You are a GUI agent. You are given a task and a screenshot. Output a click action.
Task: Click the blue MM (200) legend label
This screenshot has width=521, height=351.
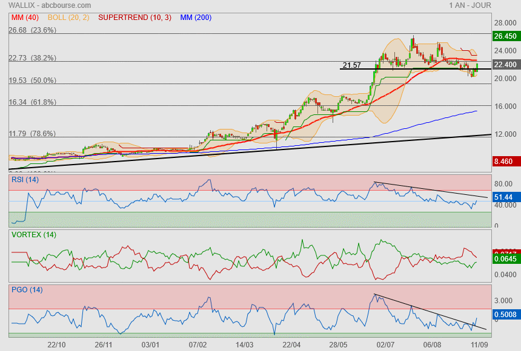point(196,18)
